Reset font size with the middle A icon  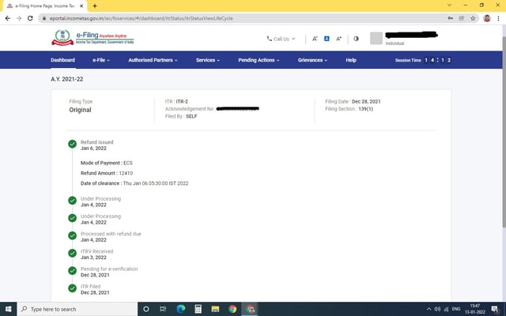327,39
